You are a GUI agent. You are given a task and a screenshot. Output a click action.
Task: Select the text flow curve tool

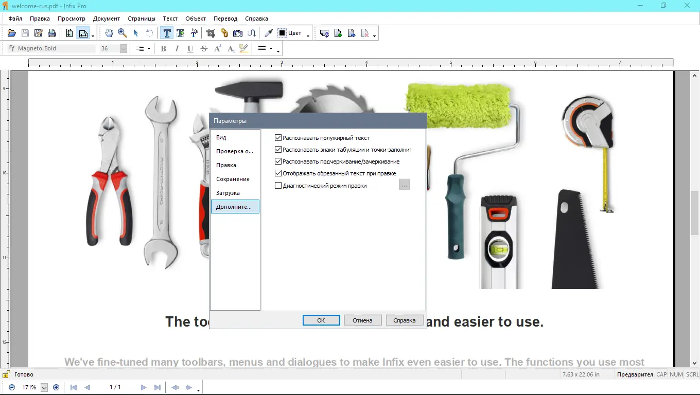(x=251, y=33)
